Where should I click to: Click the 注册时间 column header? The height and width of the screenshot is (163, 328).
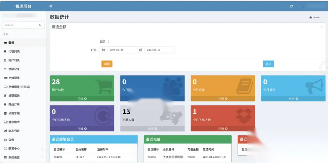pos(103,149)
